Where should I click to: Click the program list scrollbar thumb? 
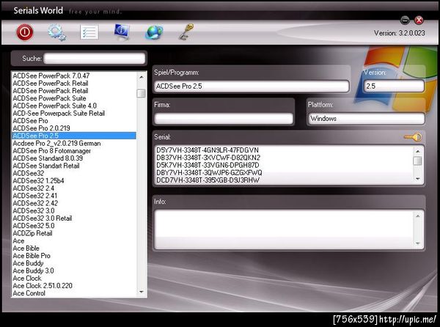click(142, 93)
